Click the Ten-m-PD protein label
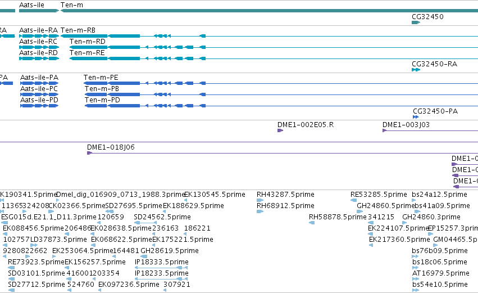This screenshot has width=478, height=293. tap(102, 100)
